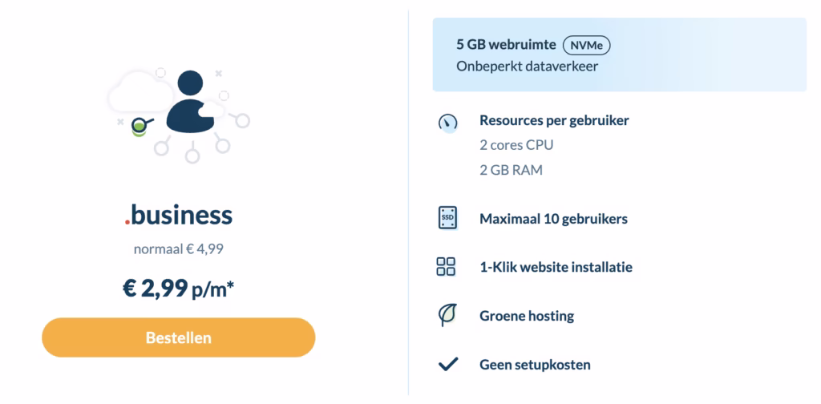Click the green leaf icon
The width and height of the screenshot is (821, 404).
[x=447, y=314]
